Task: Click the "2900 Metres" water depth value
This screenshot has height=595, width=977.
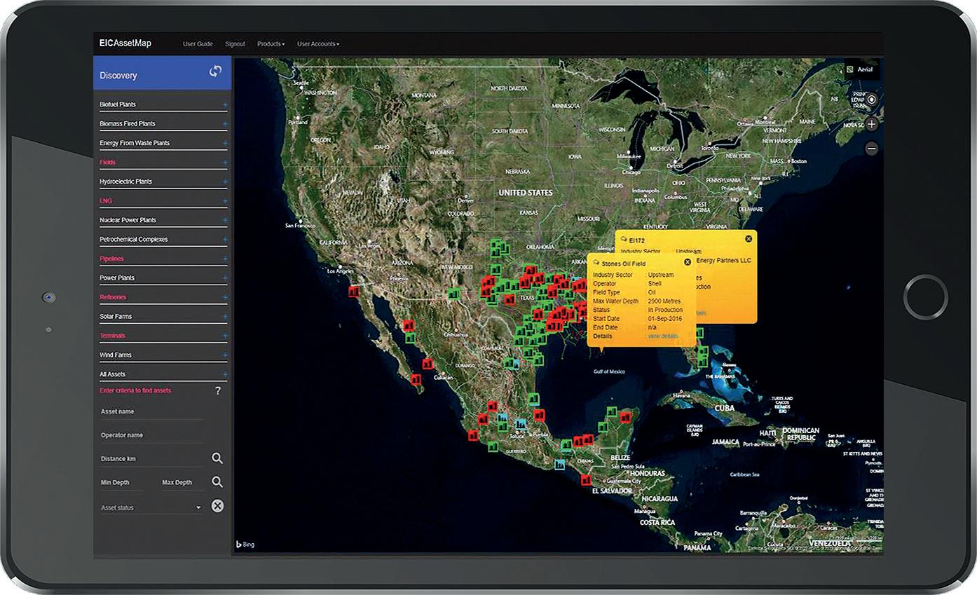Action: point(664,301)
